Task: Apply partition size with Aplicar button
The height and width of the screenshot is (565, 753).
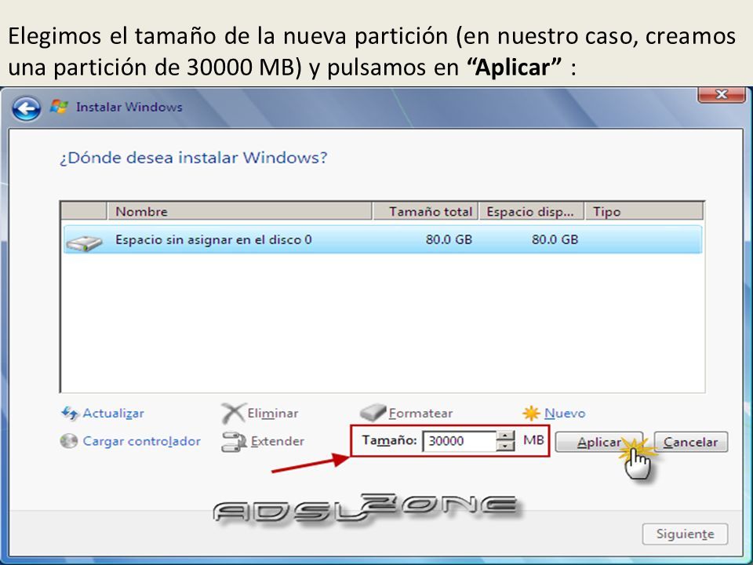Action: pyautogui.click(x=598, y=442)
